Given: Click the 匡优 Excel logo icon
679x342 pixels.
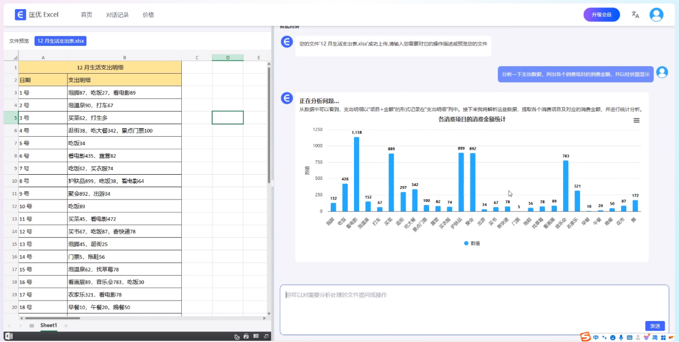Looking at the screenshot, I should (x=20, y=14).
